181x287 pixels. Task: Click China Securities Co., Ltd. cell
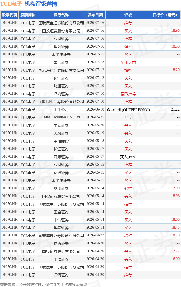click(x=61, y=117)
